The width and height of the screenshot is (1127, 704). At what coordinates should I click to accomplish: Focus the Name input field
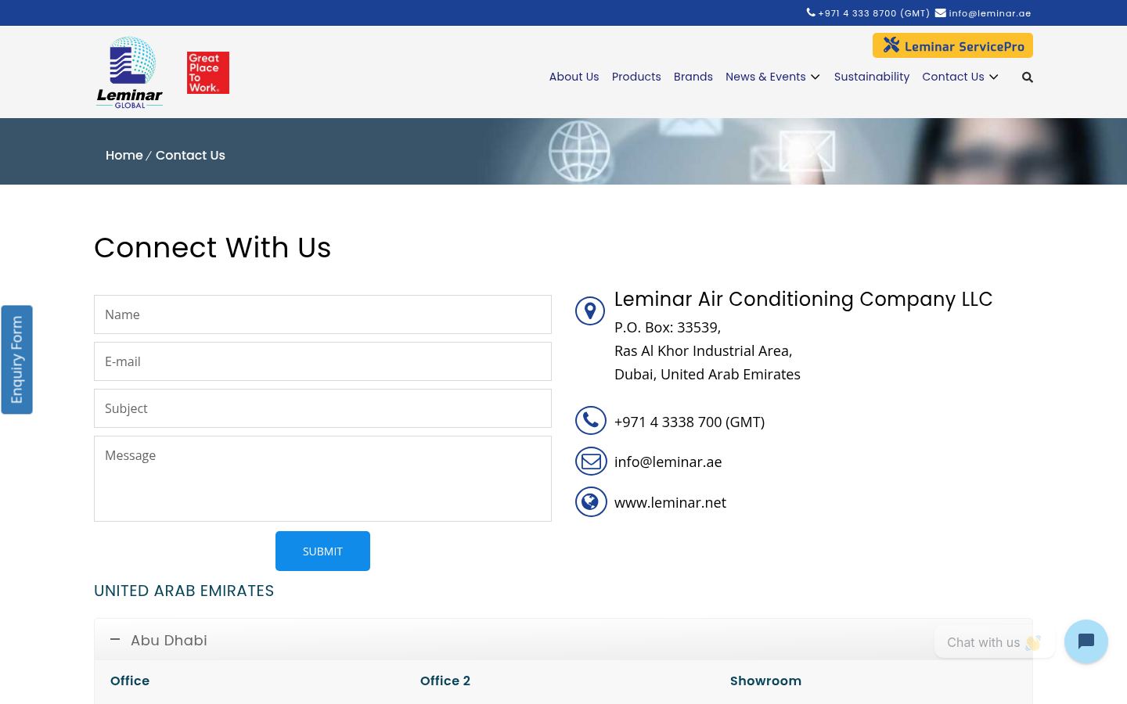322,314
